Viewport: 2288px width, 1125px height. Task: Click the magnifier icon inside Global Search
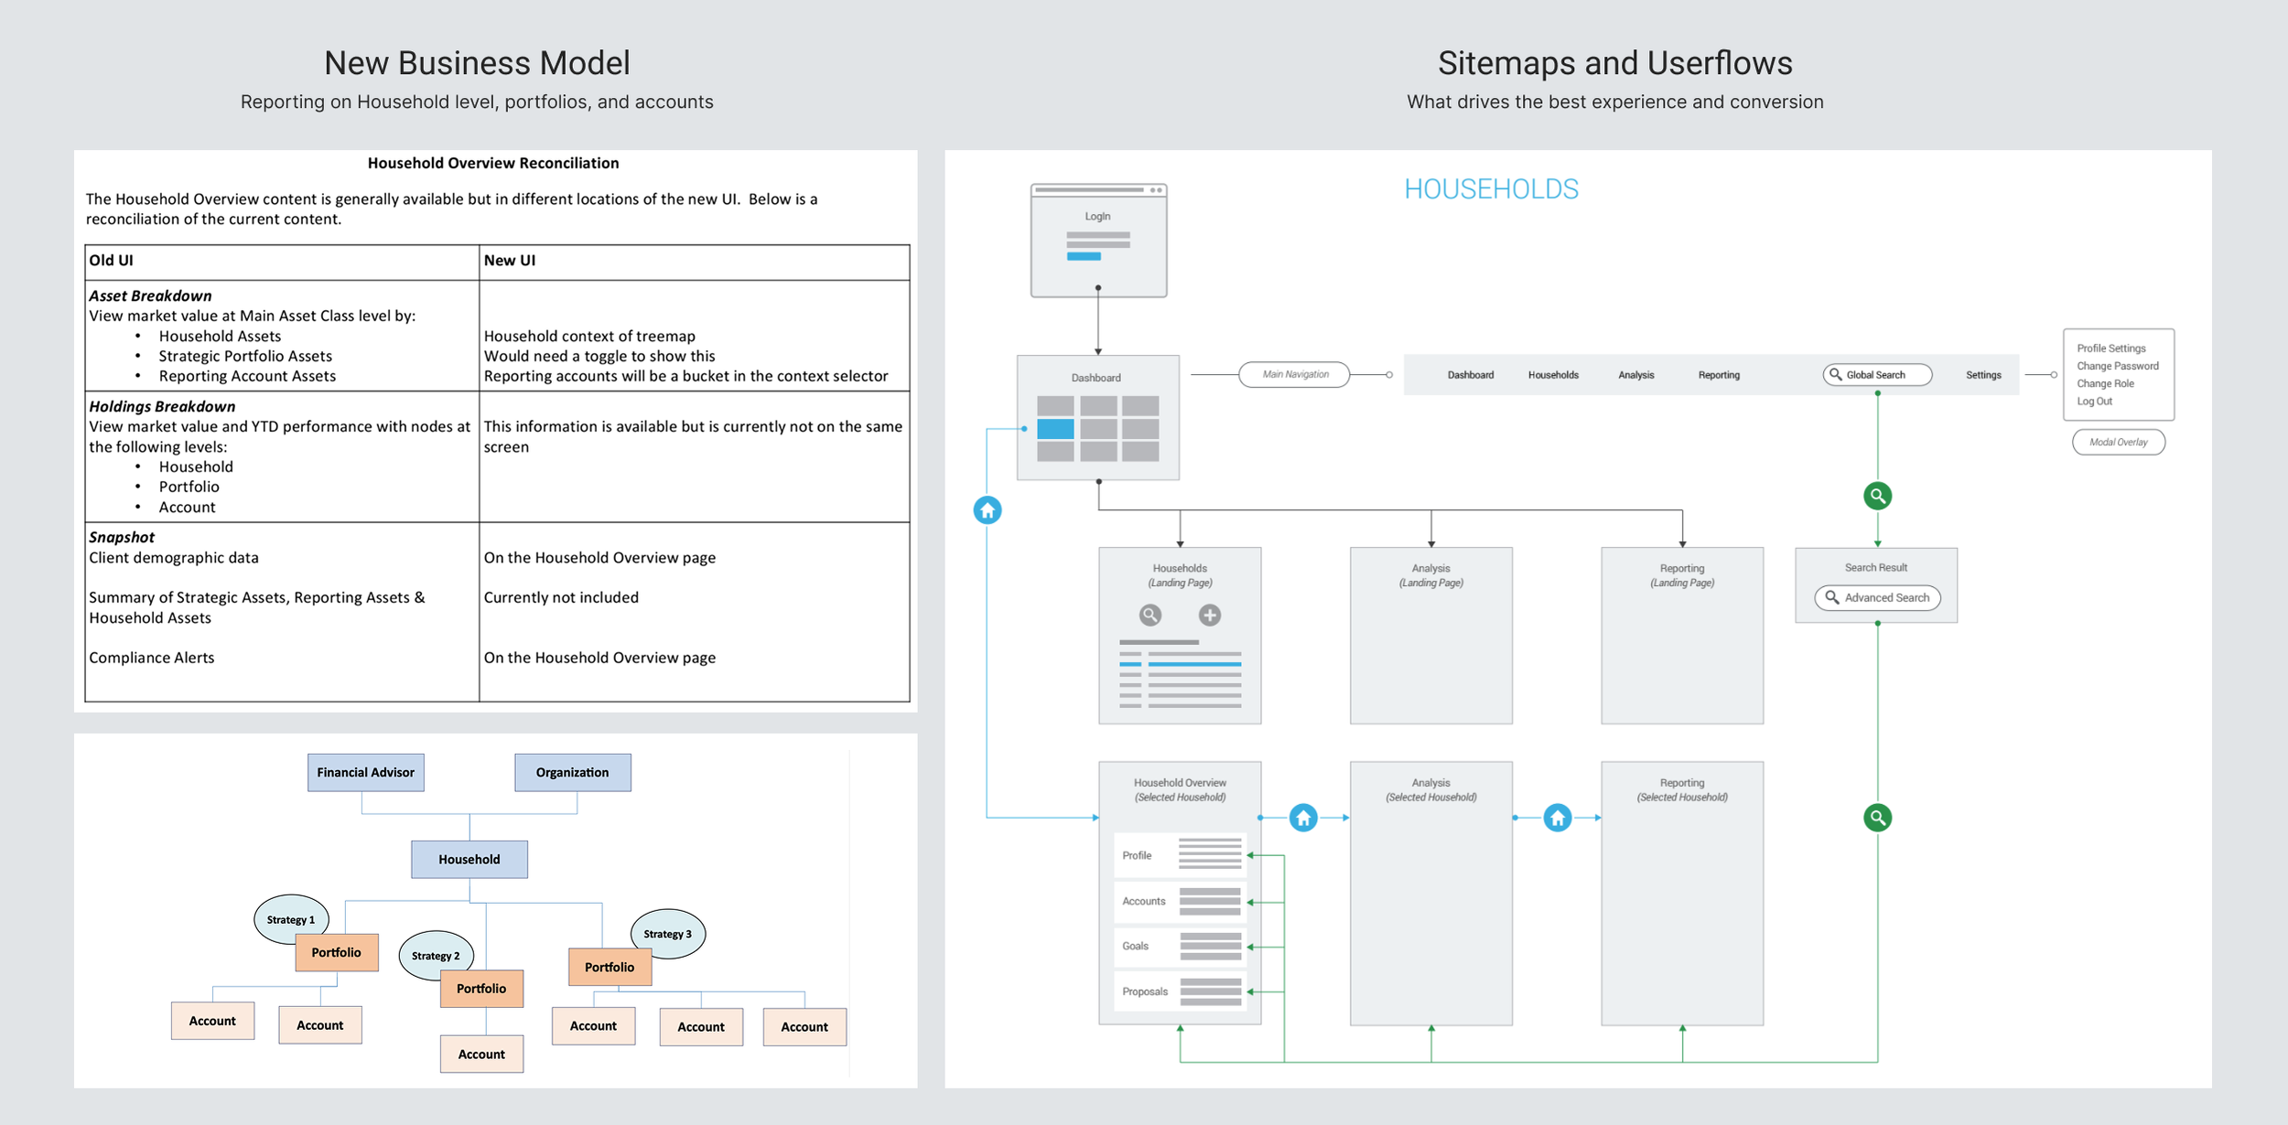pos(1835,374)
